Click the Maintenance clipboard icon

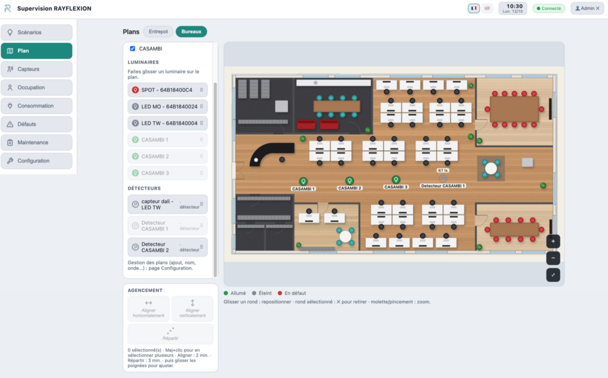pos(10,142)
